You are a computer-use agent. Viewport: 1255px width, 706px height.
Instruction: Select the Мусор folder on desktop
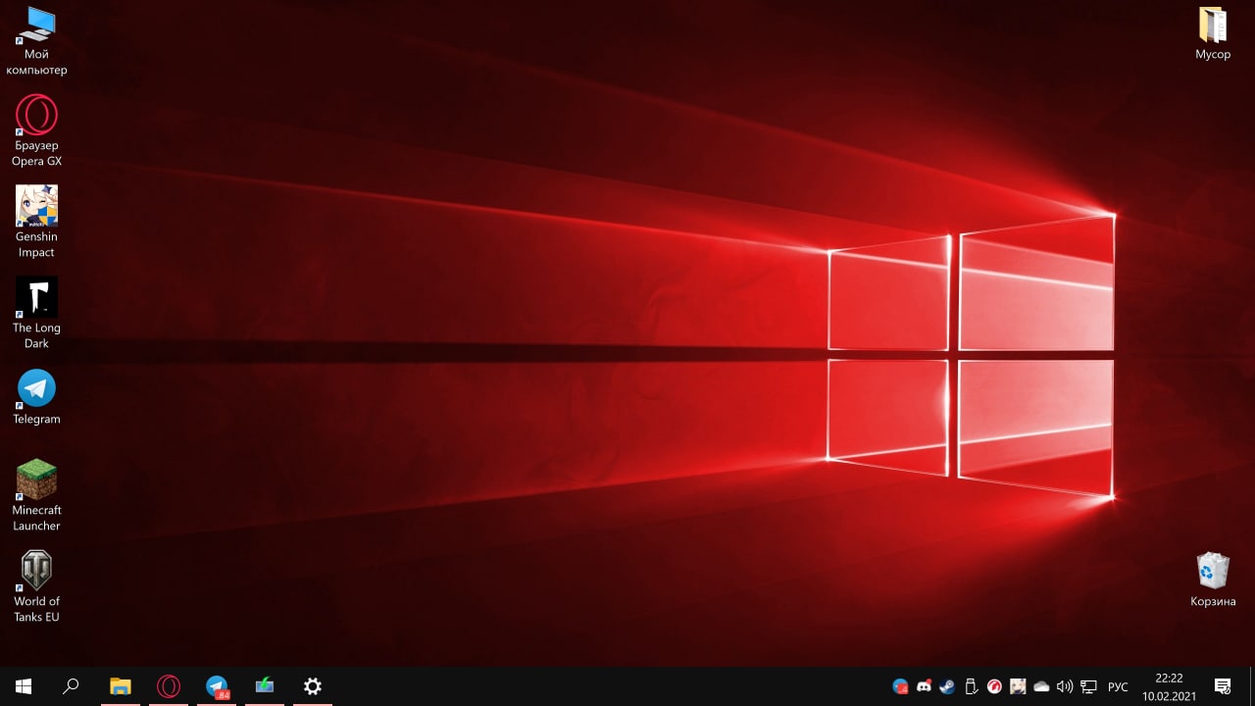coord(1213,33)
